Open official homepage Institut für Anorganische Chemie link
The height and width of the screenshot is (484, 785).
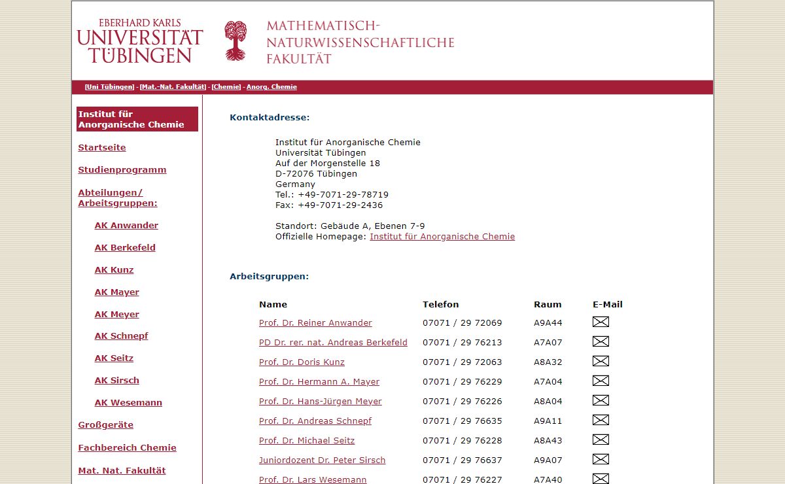click(442, 237)
